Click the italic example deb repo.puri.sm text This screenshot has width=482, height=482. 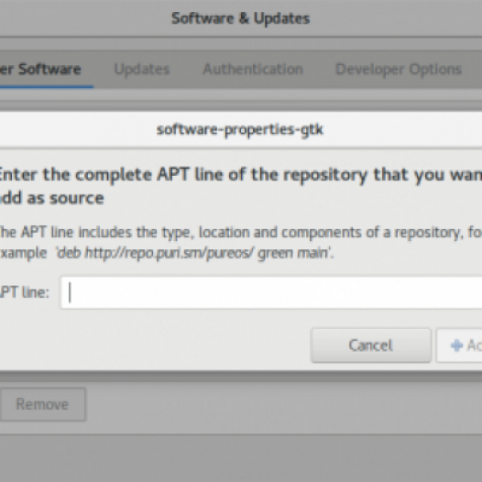(x=194, y=253)
